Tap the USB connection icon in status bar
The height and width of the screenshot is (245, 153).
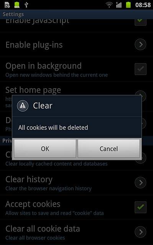26,5
